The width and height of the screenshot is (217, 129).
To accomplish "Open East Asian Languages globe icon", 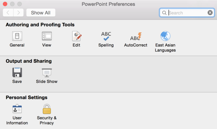I will pos(166,36).
